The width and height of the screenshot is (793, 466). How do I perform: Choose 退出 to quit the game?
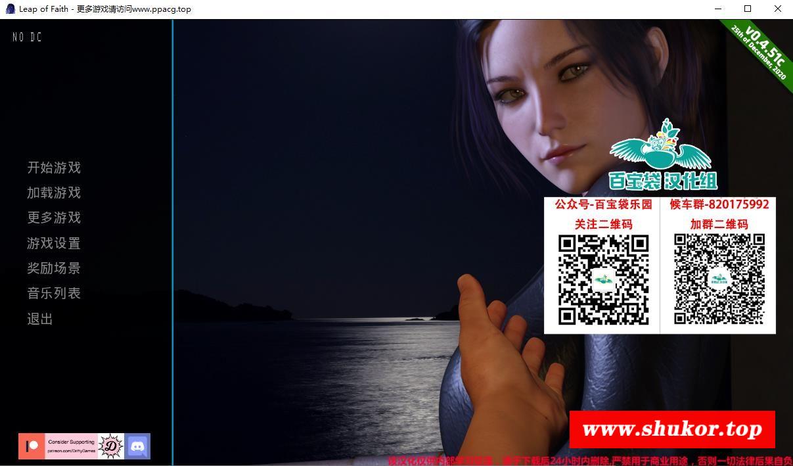click(x=40, y=319)
